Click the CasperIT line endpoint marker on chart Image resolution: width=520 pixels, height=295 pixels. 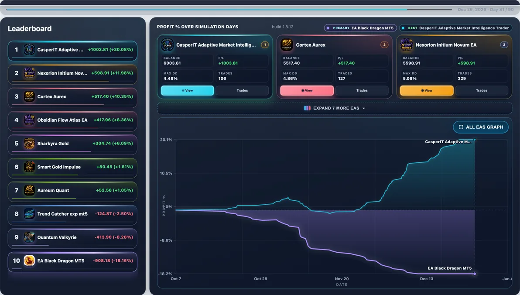tap(475, 140)
